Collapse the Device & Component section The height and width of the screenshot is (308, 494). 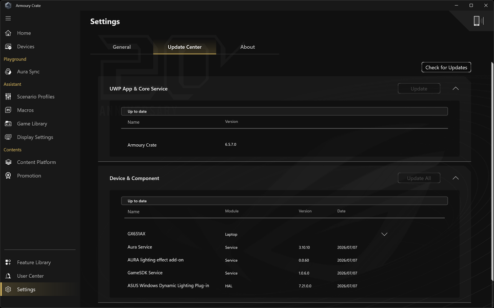click(456, 178)
